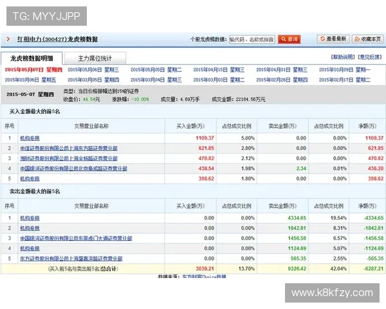Open 机构专用 link in the 19.54% sell row
The height and width of the screenshot is (309, 386).
(x=30, y=218)
